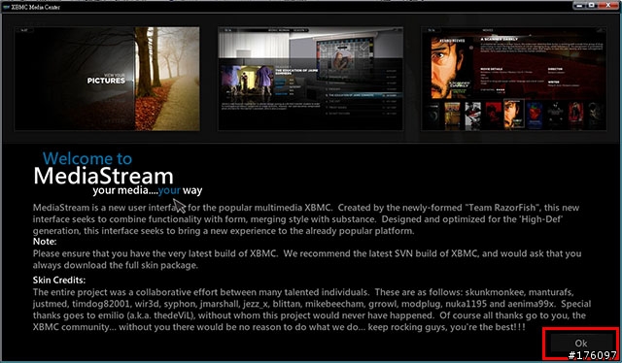Click the 'your media....your way' tagline
622x363 pixels.
tap(148, 191)
